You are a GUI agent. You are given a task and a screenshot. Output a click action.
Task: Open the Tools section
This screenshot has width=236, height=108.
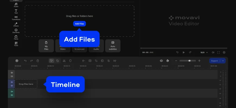16,44
